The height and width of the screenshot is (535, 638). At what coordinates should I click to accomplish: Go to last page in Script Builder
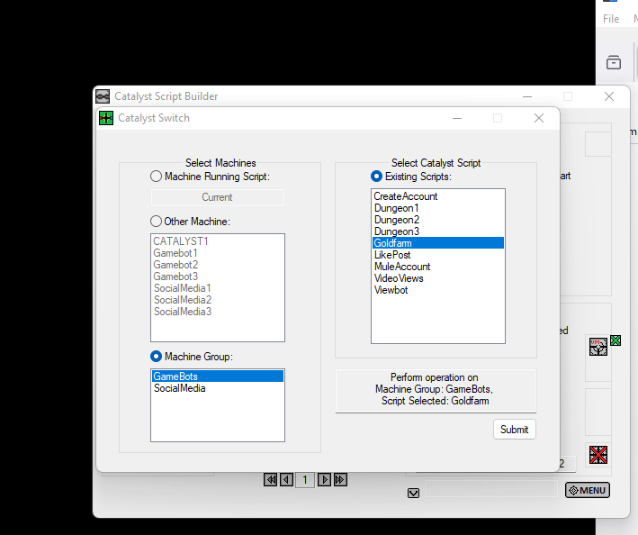tap(340, 480)
